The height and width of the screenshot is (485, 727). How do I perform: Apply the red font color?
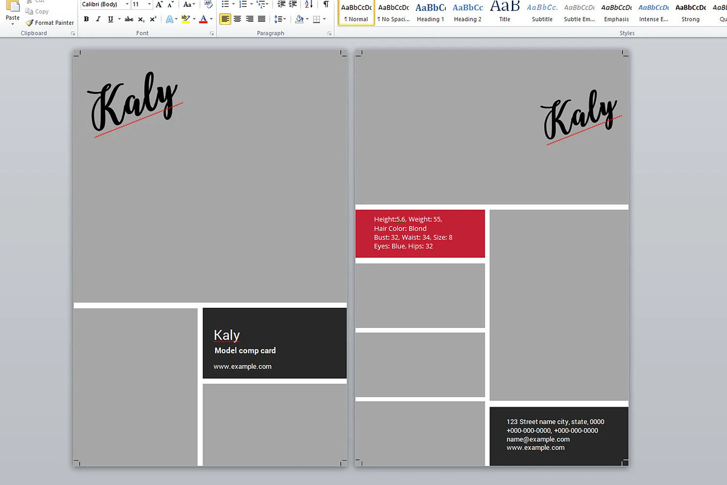[203, 19]
